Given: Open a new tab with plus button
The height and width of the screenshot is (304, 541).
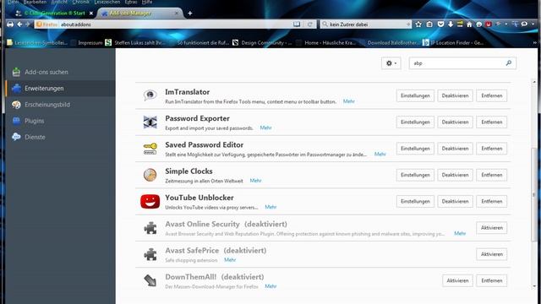Looking at the screenshot, I should point(189,14).
